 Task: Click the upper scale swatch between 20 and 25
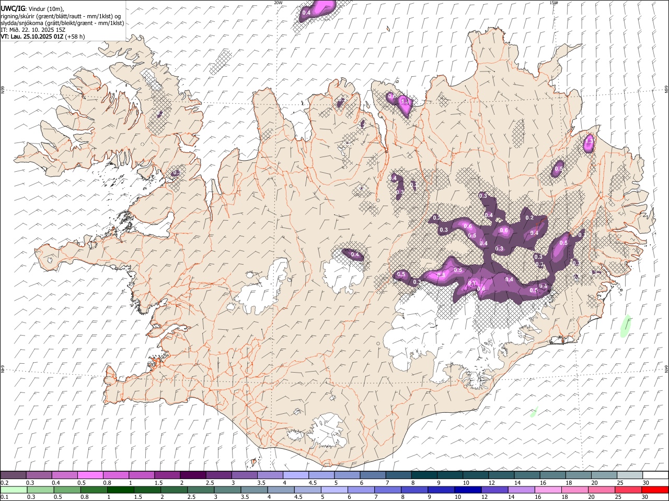click(604, 475)
